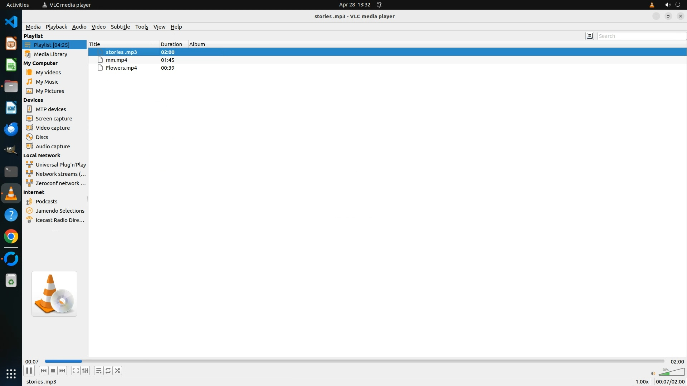The width and height of the screenshot is (687, 386).
Task: Change playlist view mode icon
Action: tap(590, 36)
